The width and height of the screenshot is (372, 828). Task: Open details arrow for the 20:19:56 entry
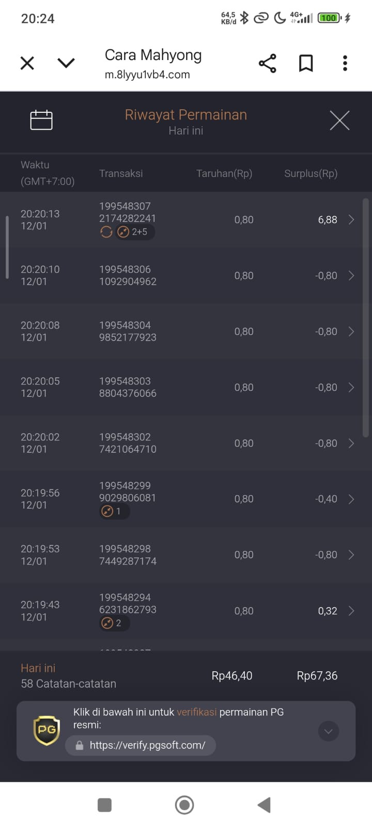pos(351,499)
